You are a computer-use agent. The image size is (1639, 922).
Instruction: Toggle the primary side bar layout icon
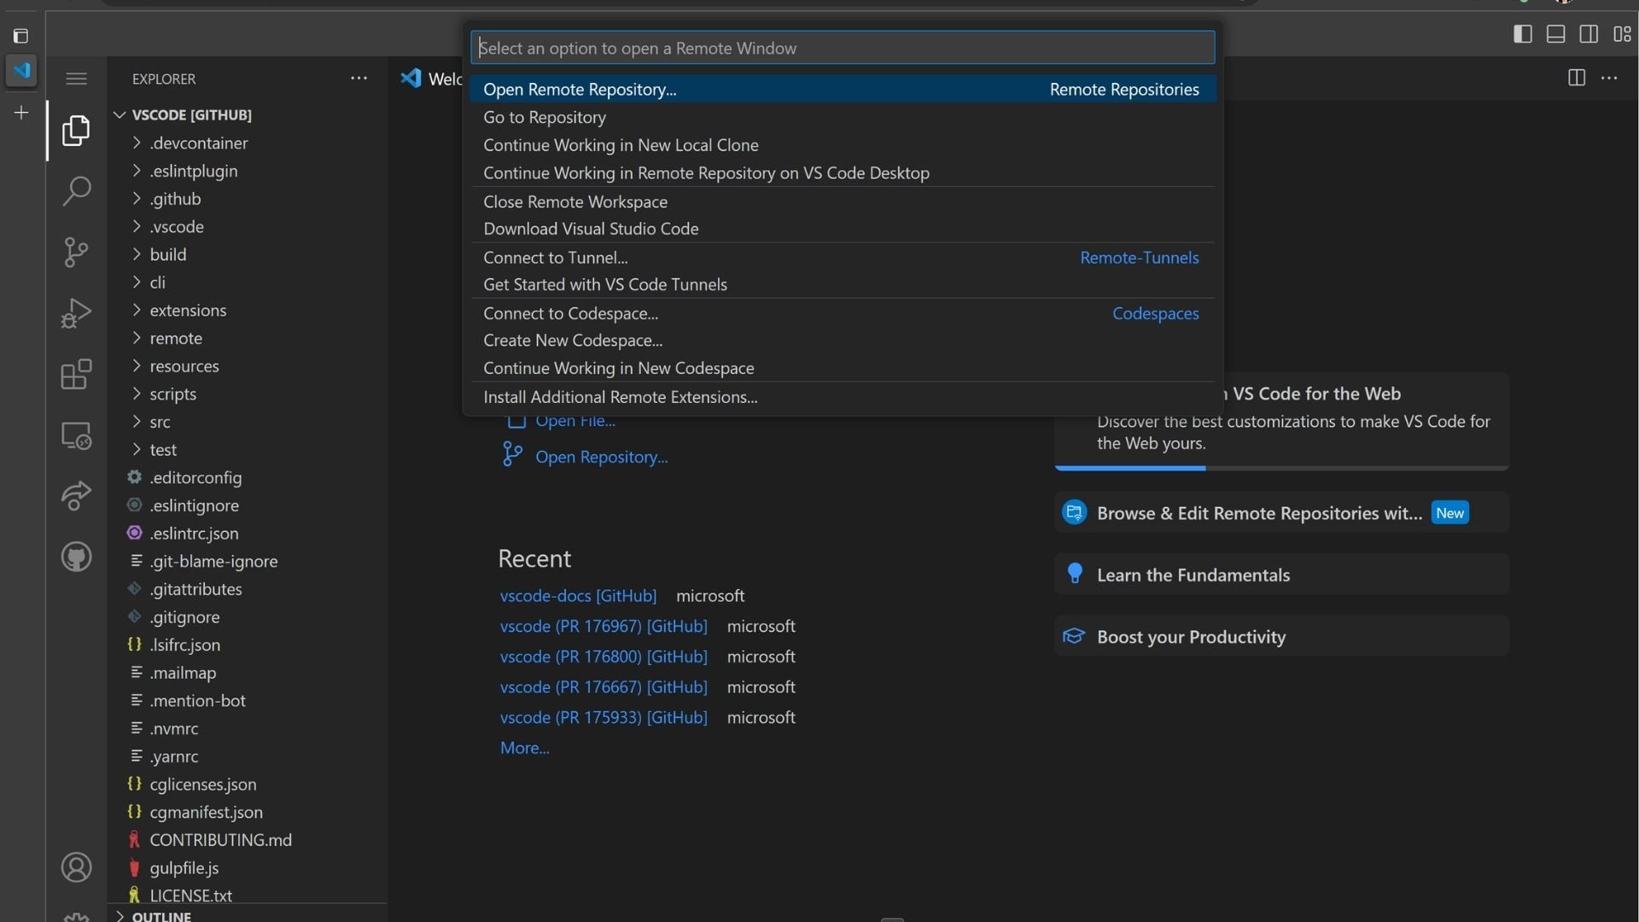[x=1522, y=34]
